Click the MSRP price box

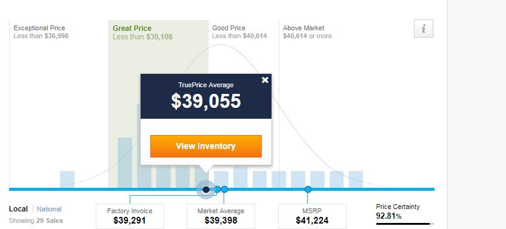[312, 216]
